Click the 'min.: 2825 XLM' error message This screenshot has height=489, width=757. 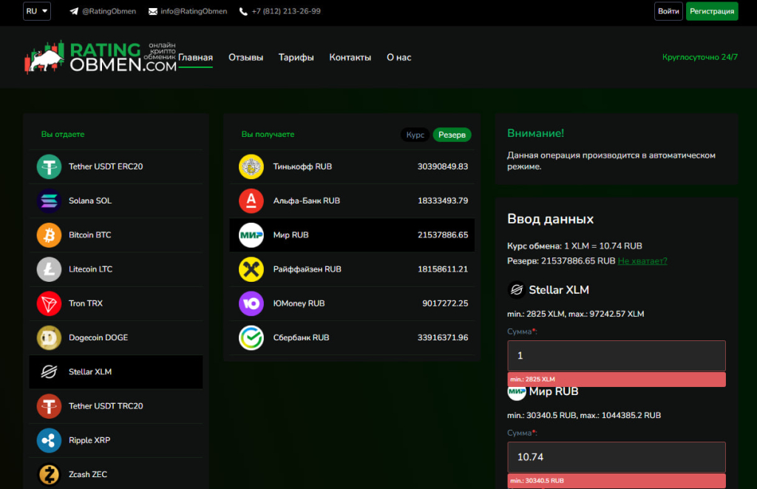coord(616,380)
